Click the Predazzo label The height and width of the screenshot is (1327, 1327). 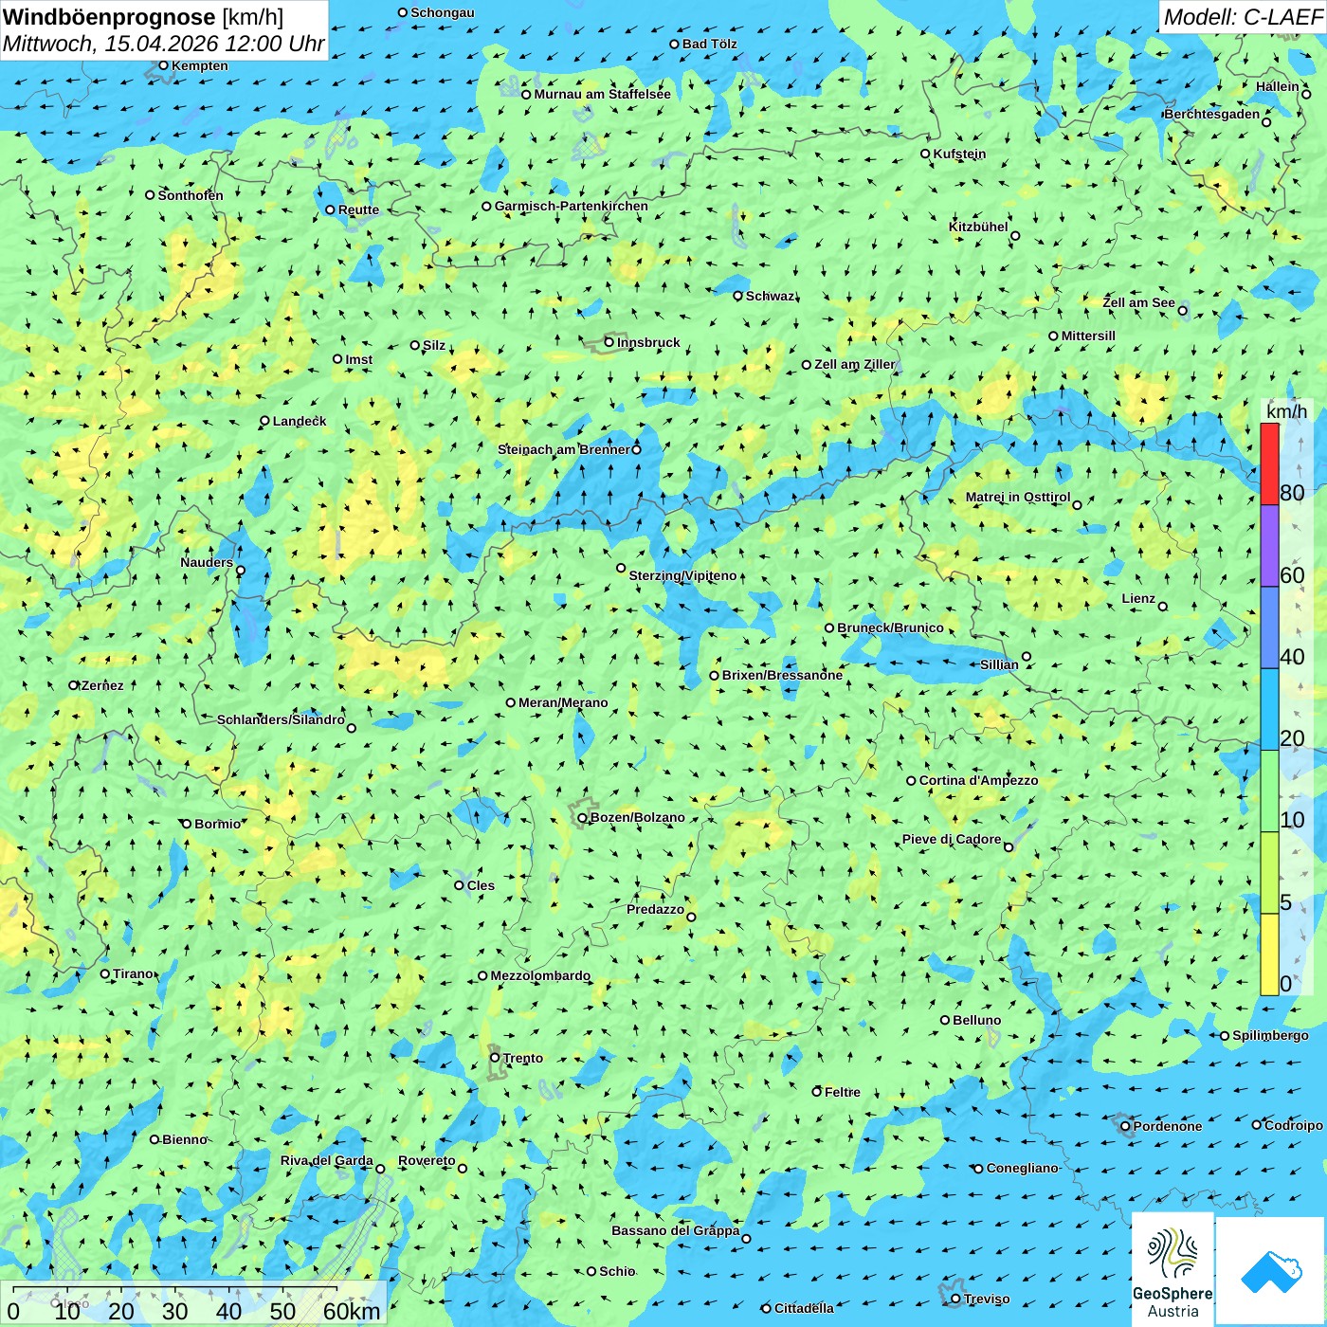click(x=655, y=909)
